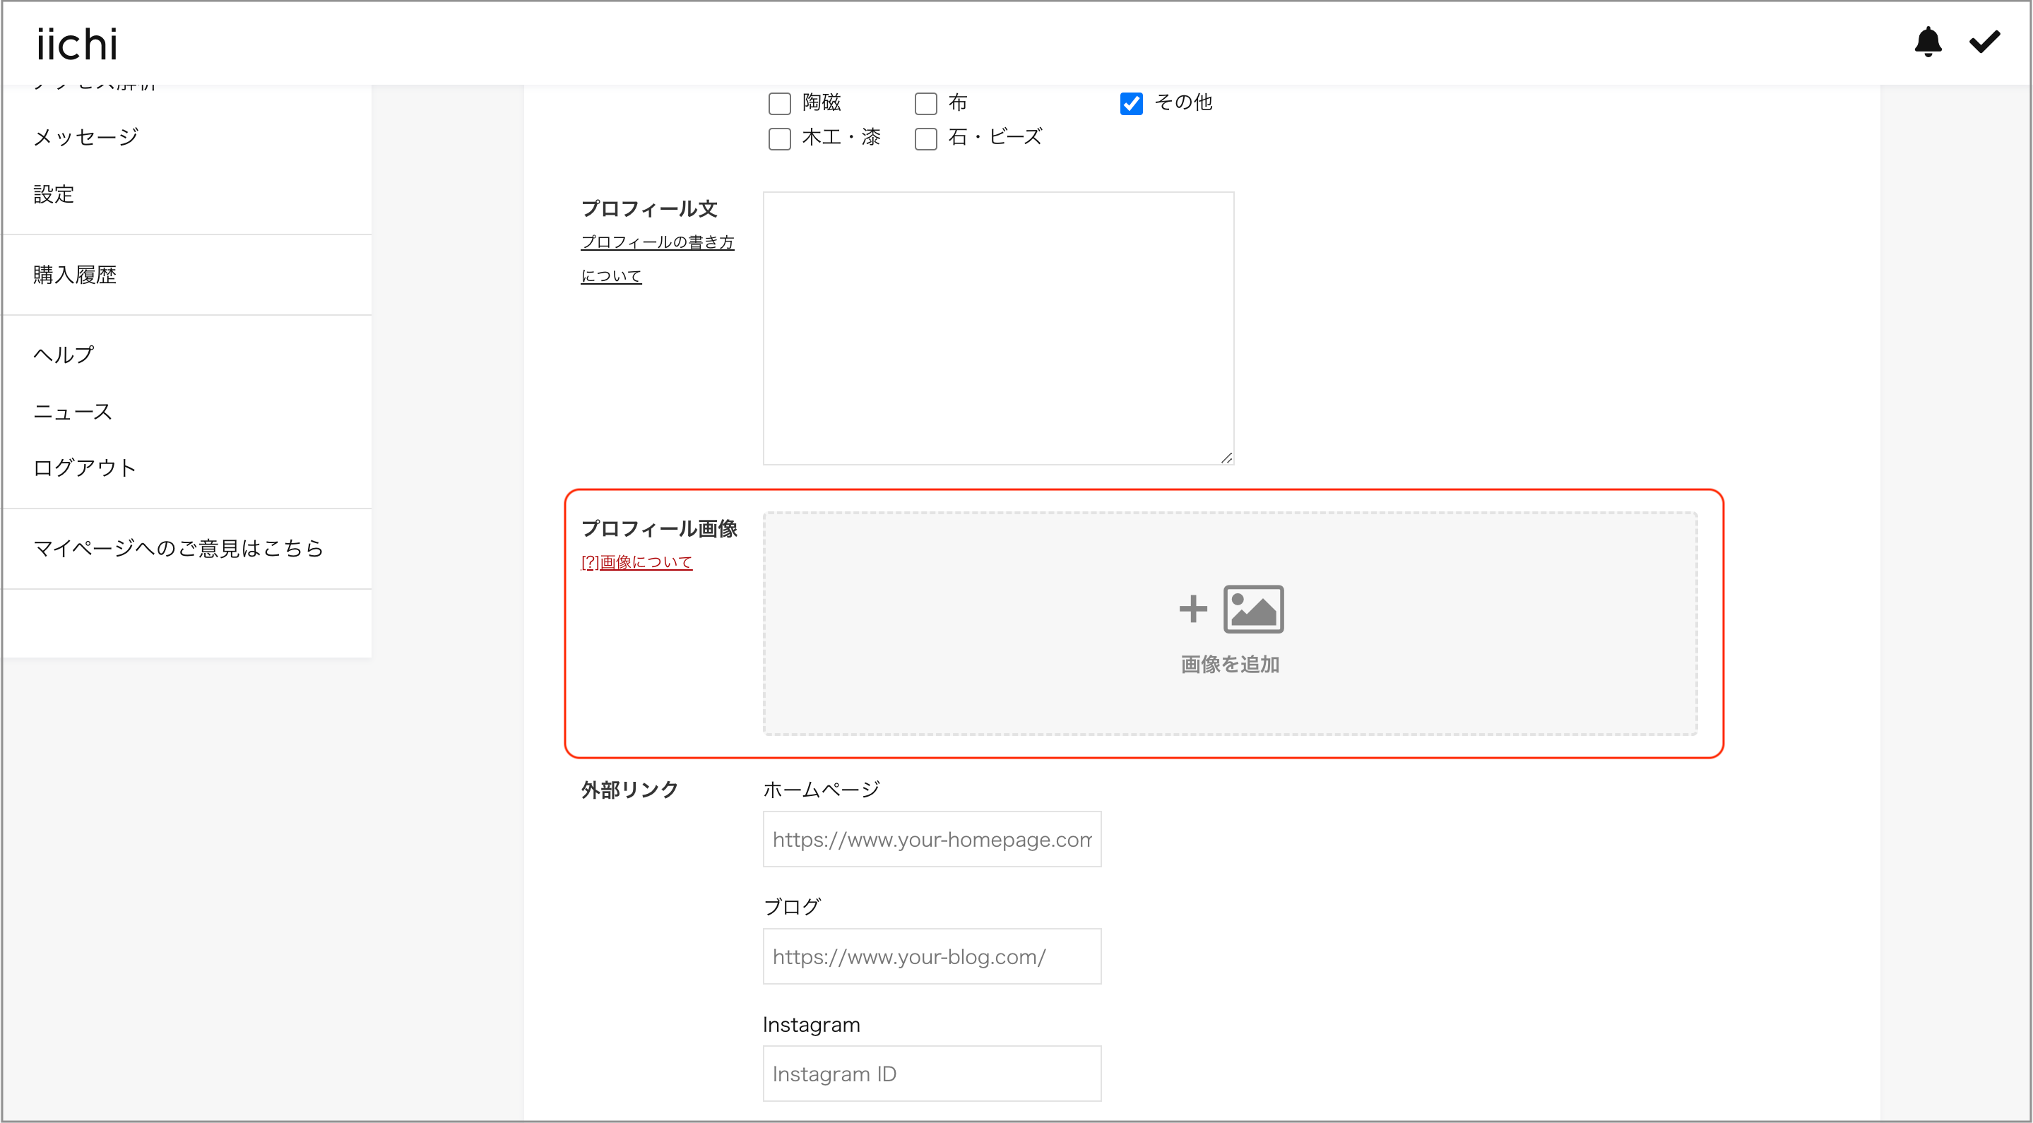Check the 木工・漆 checkbox
The height and width of the screenshot is (1123, 2033).
780,139
